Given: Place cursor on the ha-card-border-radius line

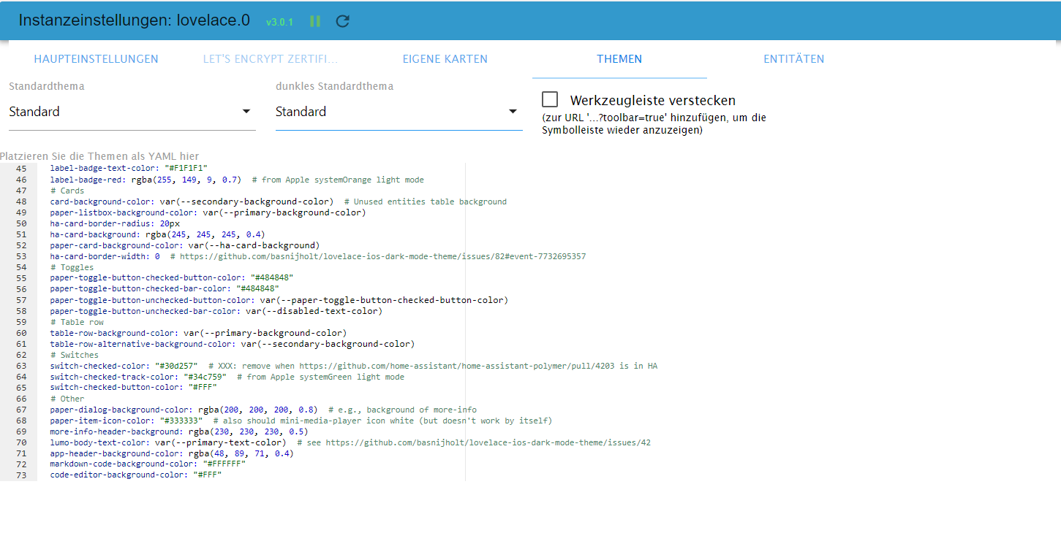Looking at the screenshot, I should (115, 223).
